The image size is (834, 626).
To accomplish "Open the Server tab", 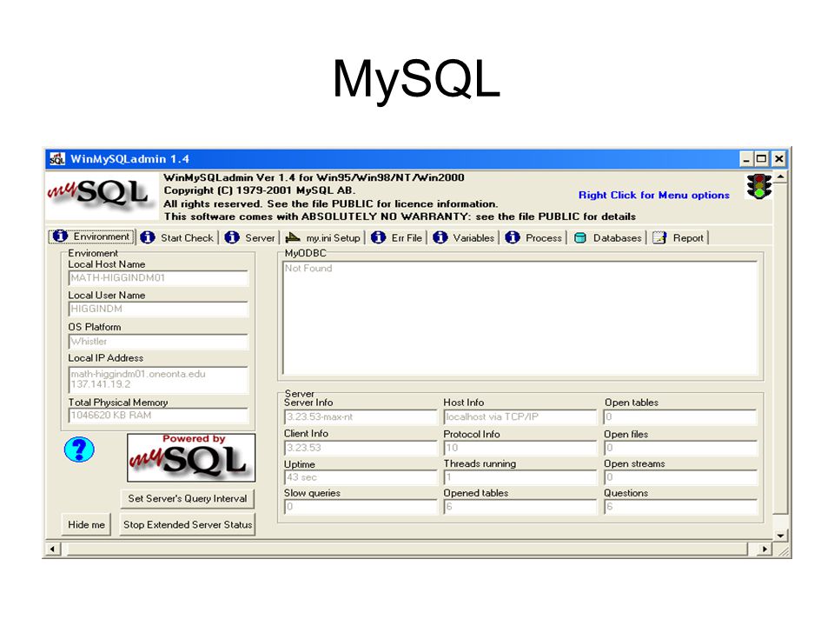I will click(250, 237).
